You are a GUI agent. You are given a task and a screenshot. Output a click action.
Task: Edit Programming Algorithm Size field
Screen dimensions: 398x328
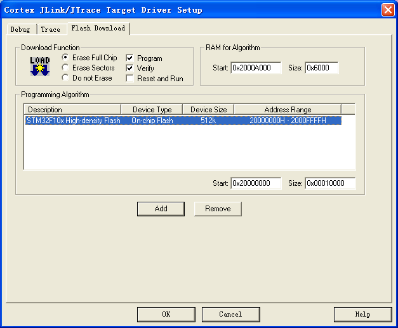[330, 183]
